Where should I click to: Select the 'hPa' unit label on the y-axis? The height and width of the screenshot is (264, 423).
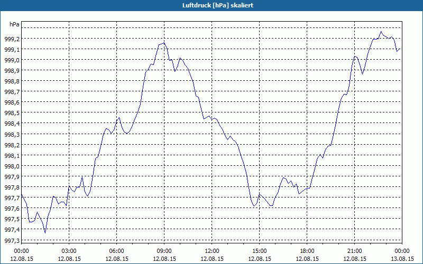click(x=14, y=24)
